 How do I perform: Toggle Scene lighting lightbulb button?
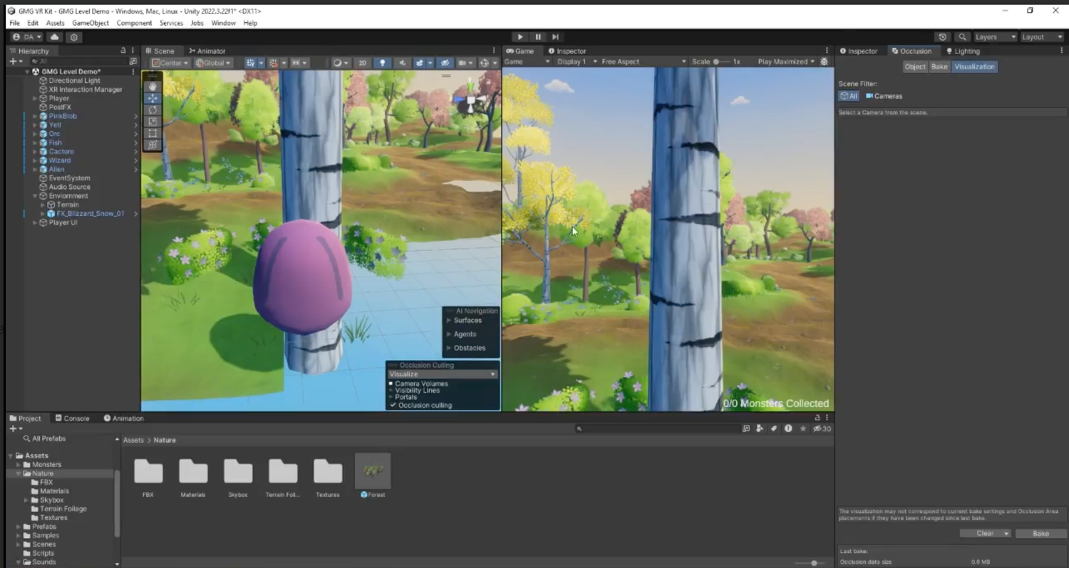pyautogui.click(x=383, y=63)
